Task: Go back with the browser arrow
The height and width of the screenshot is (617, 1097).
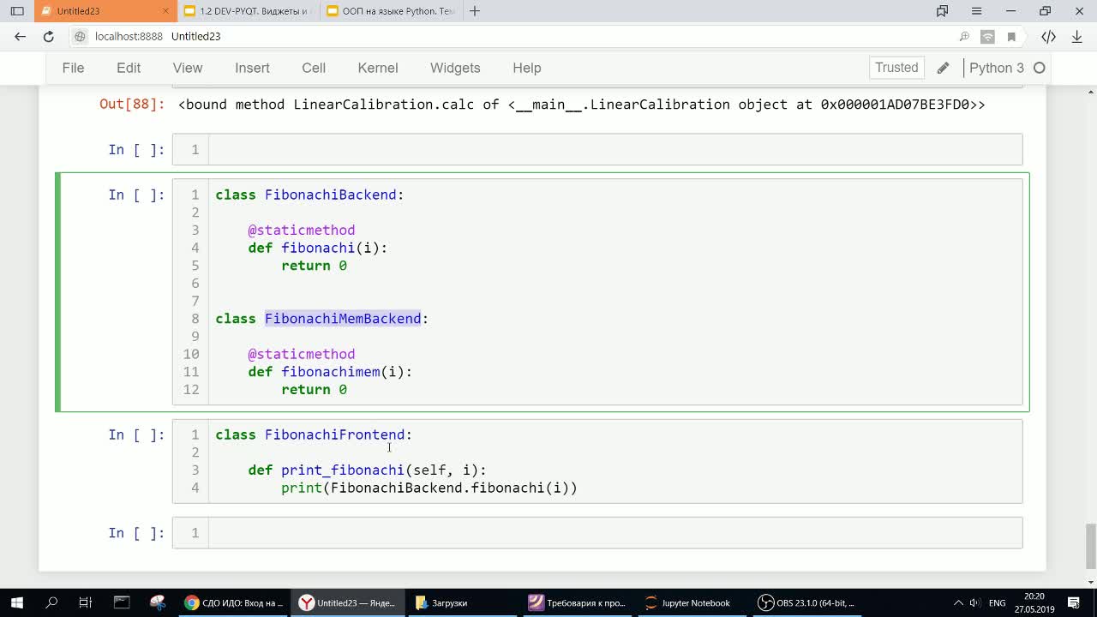Action: pos(20,36)
